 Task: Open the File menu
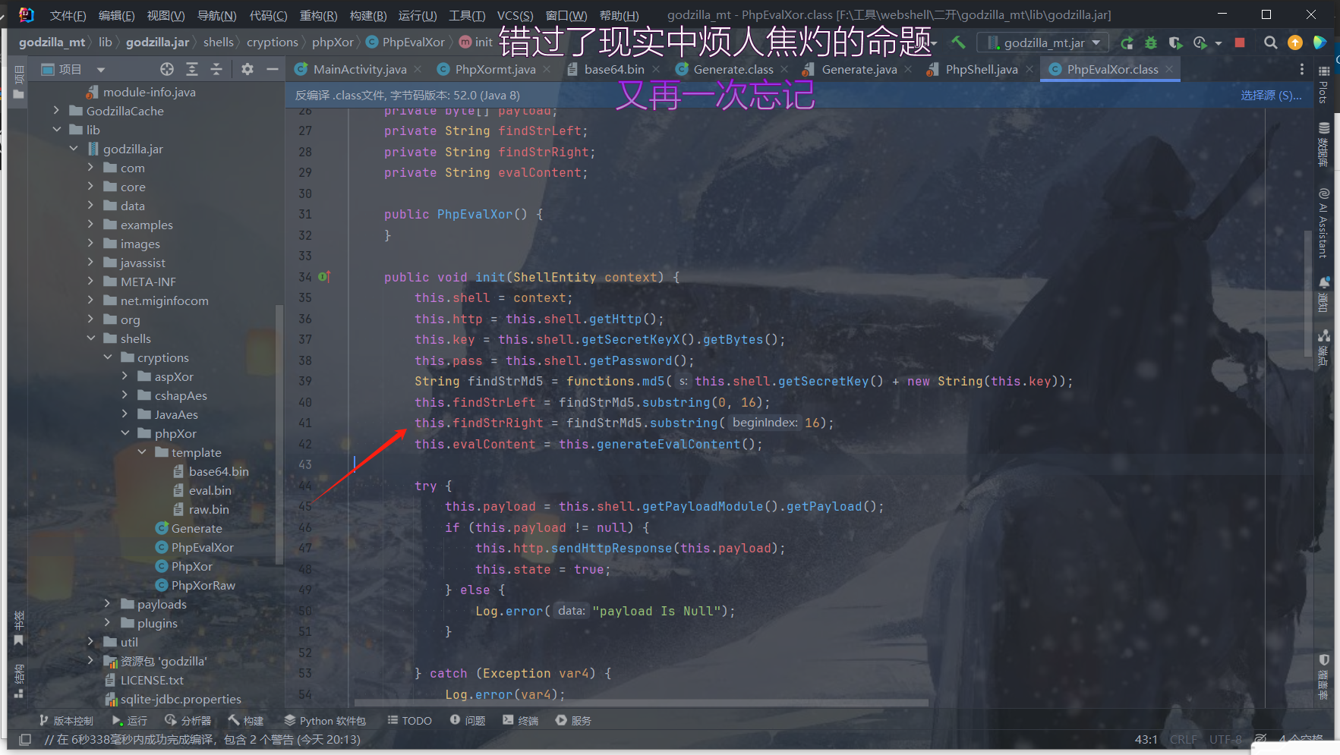(x=68, y=15)
